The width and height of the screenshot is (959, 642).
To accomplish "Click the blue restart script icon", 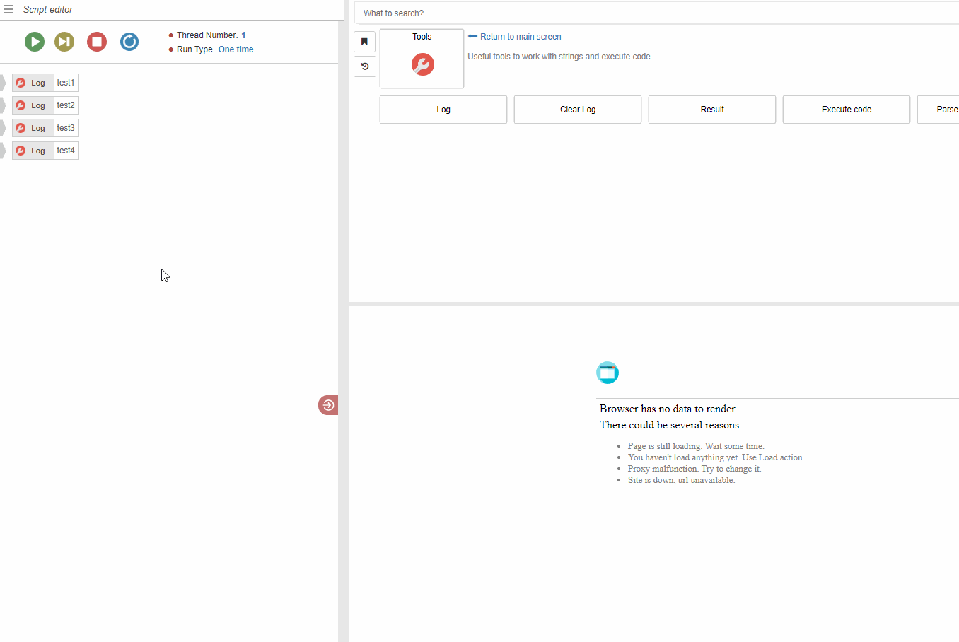I will click(x=129, y=42).
